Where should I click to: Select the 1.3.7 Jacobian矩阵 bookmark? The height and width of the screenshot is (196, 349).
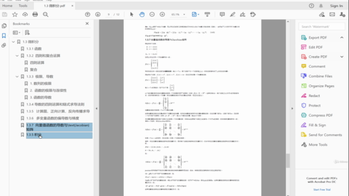(x=59, y=127)
